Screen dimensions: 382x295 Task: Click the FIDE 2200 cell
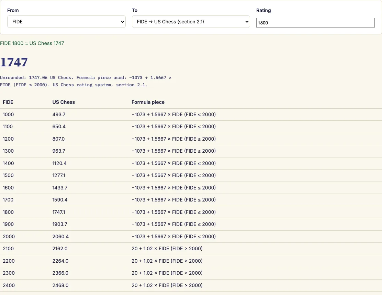9,261
